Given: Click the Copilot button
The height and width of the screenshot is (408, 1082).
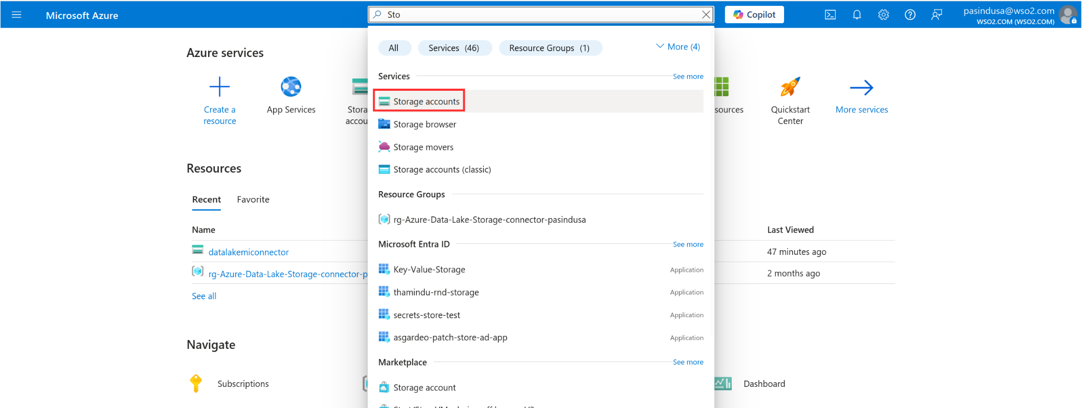Looking at the screenshot, I should (754, 15).
